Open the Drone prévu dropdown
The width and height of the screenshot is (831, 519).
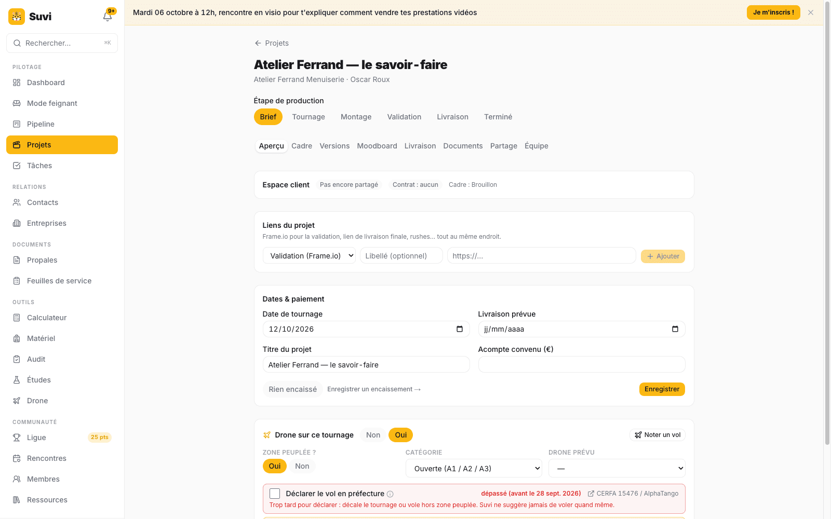(x=617, y=469)
